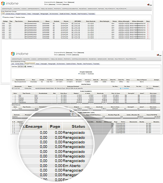Click the POSIÇÃO FINANCEIRA heading
163x183 pixels.
point(86,72)
